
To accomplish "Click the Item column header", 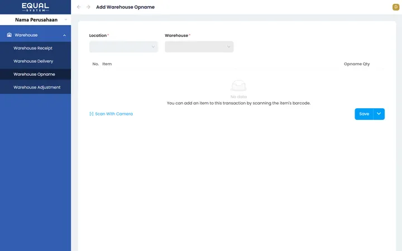I will [107, 64].
